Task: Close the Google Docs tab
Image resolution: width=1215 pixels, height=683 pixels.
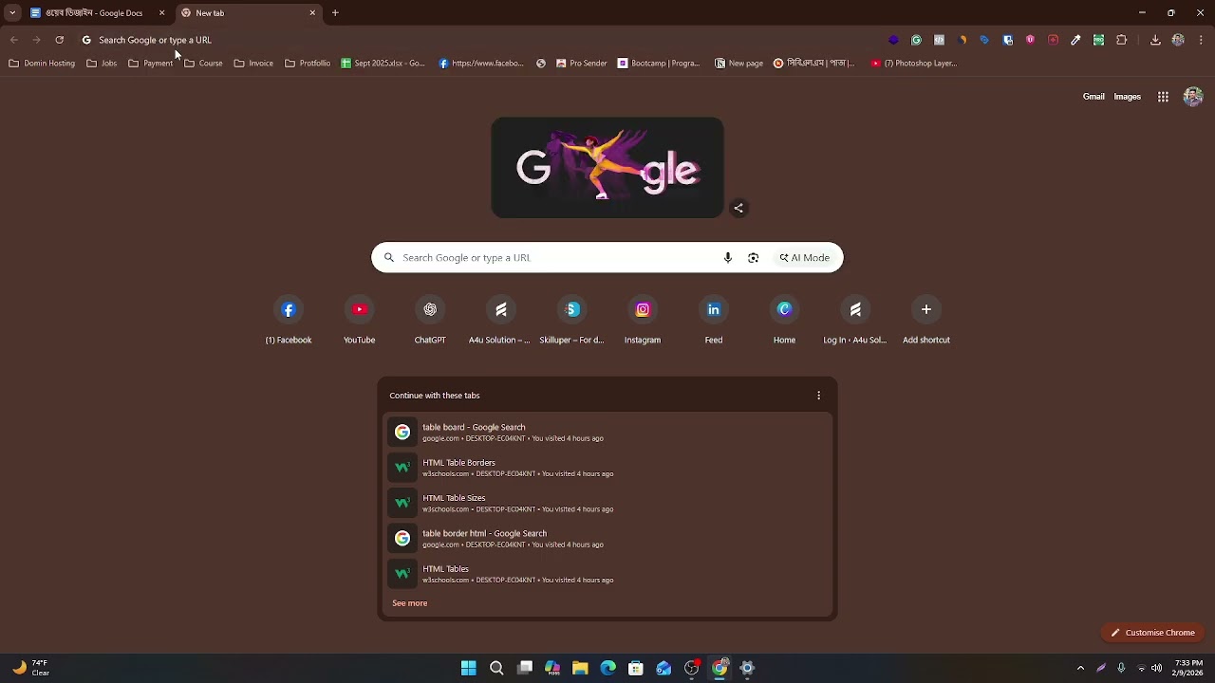Action: coord(161,13)
